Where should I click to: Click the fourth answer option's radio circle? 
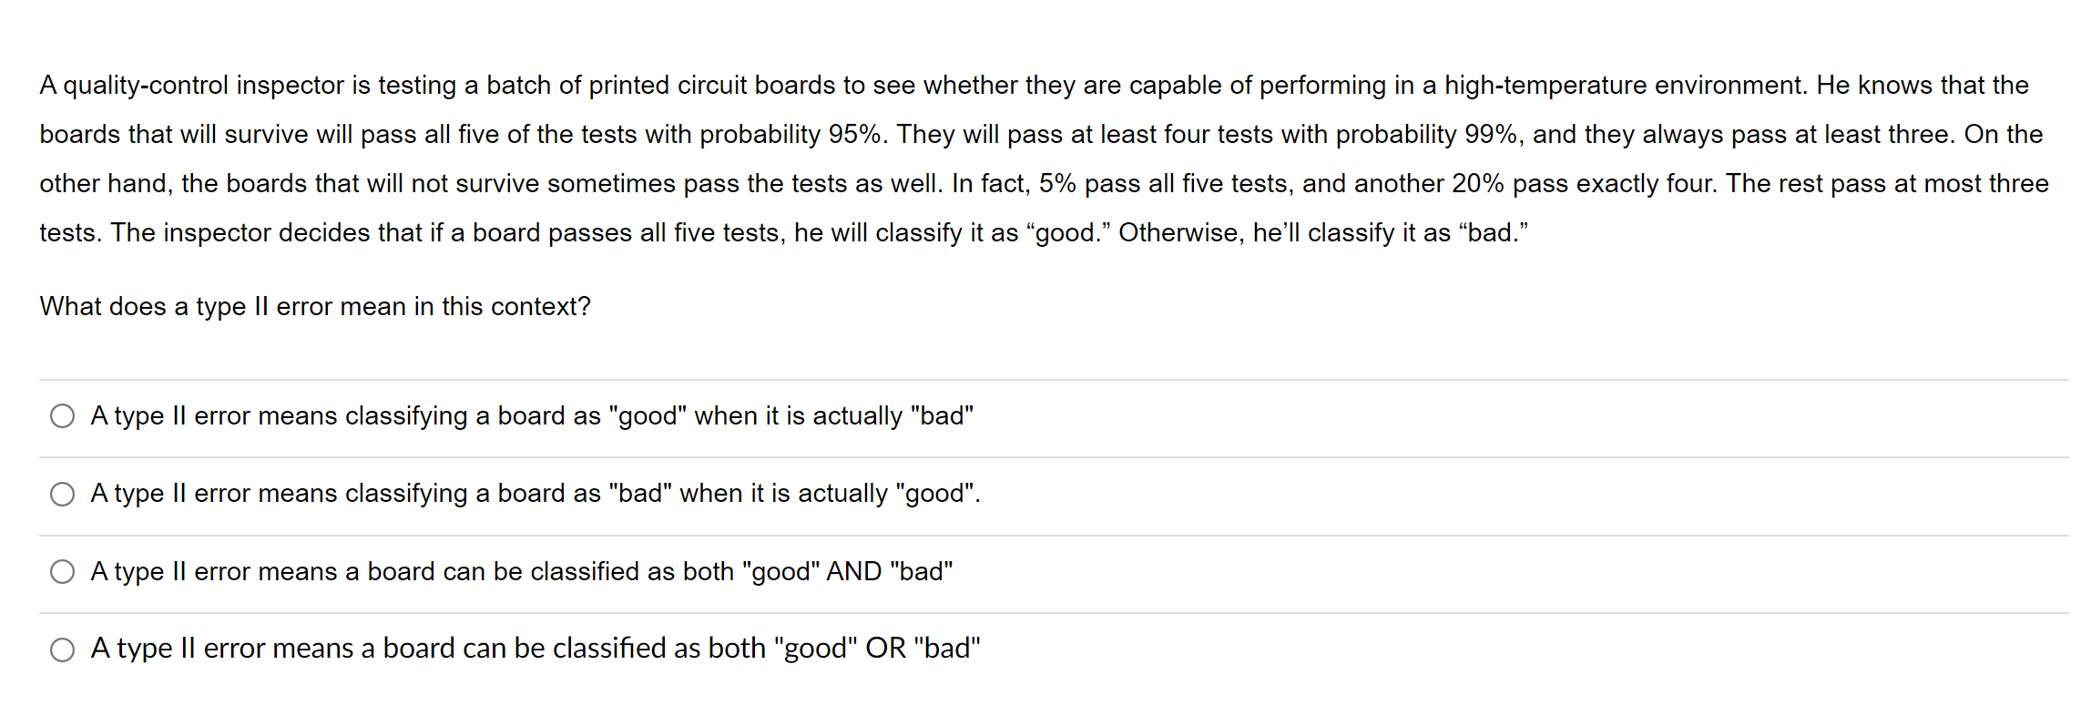click(x=62, y=650)
